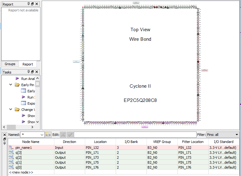Sort by Fitter Location column header
The width and height of the screenshot is (241, 176).
point(193,142)
